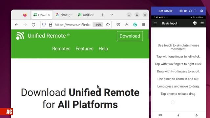The height and width of the screenshot is (118, 210).
Task: Switch to the Down… Unified Remote tab
Action: click(x=42, y=15)
